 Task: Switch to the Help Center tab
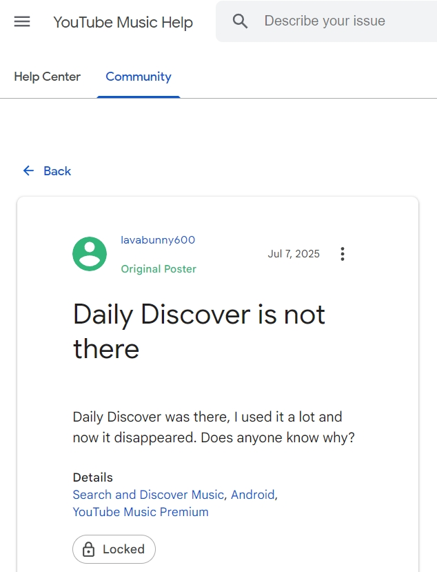47,77
